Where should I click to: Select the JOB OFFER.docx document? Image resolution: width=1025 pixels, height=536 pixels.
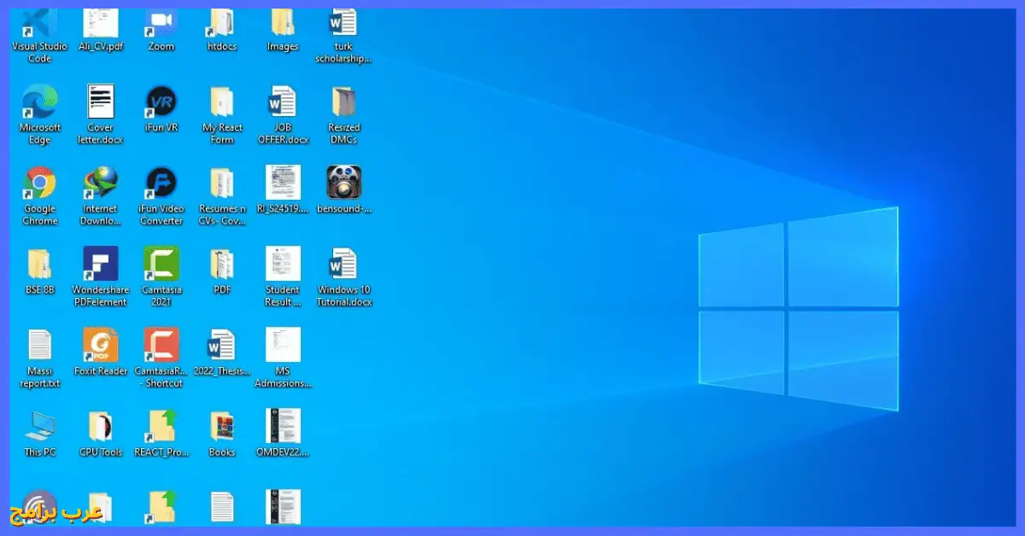(x=283, y=114)
